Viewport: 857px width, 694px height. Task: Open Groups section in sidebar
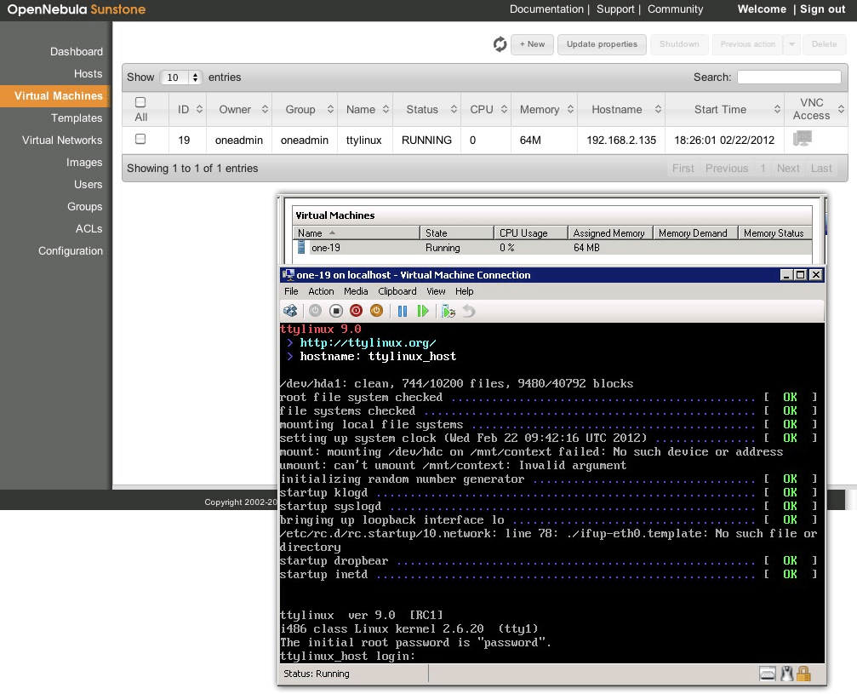[x=85, y=207]
